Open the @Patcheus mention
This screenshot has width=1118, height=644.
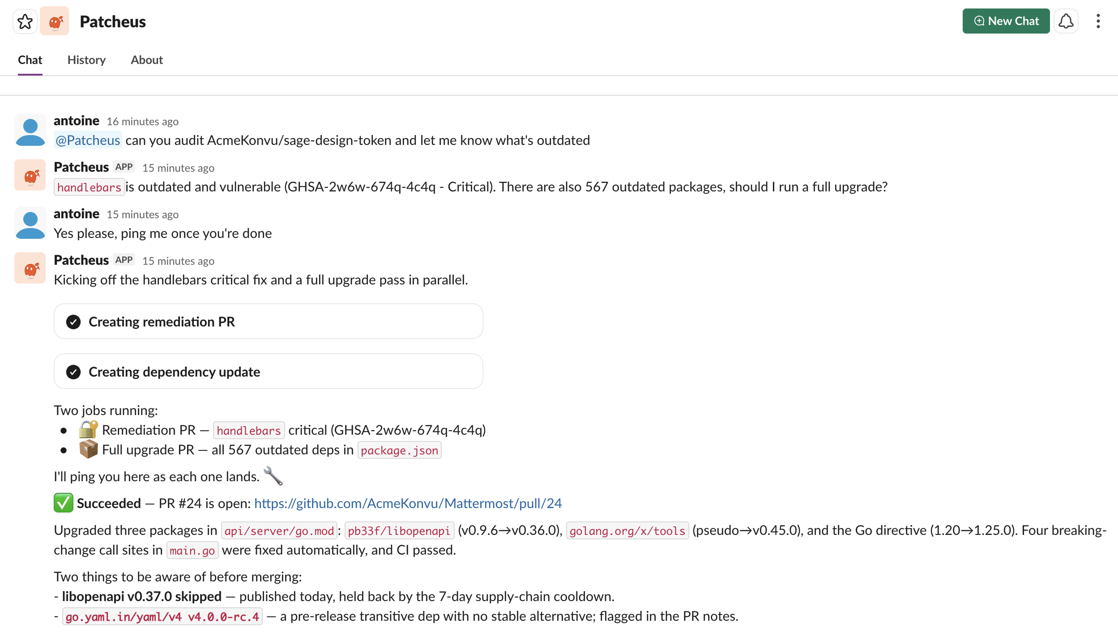(88, 140)
